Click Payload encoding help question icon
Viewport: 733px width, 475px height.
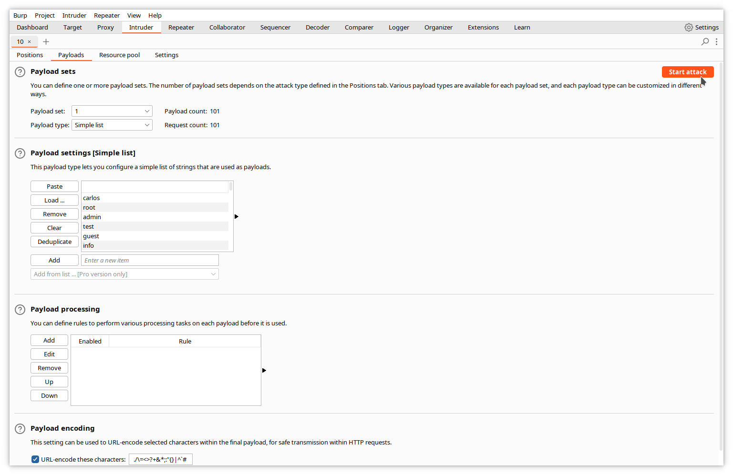[x=20, y=429]
